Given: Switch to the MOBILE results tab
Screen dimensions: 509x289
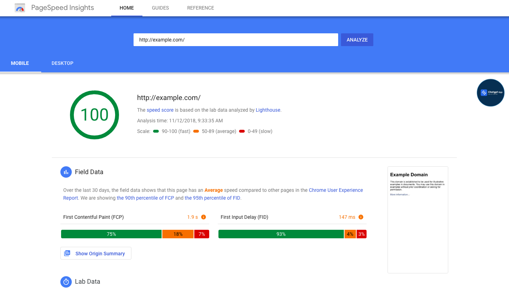Looking at the screenshot, I should point(20,63).
